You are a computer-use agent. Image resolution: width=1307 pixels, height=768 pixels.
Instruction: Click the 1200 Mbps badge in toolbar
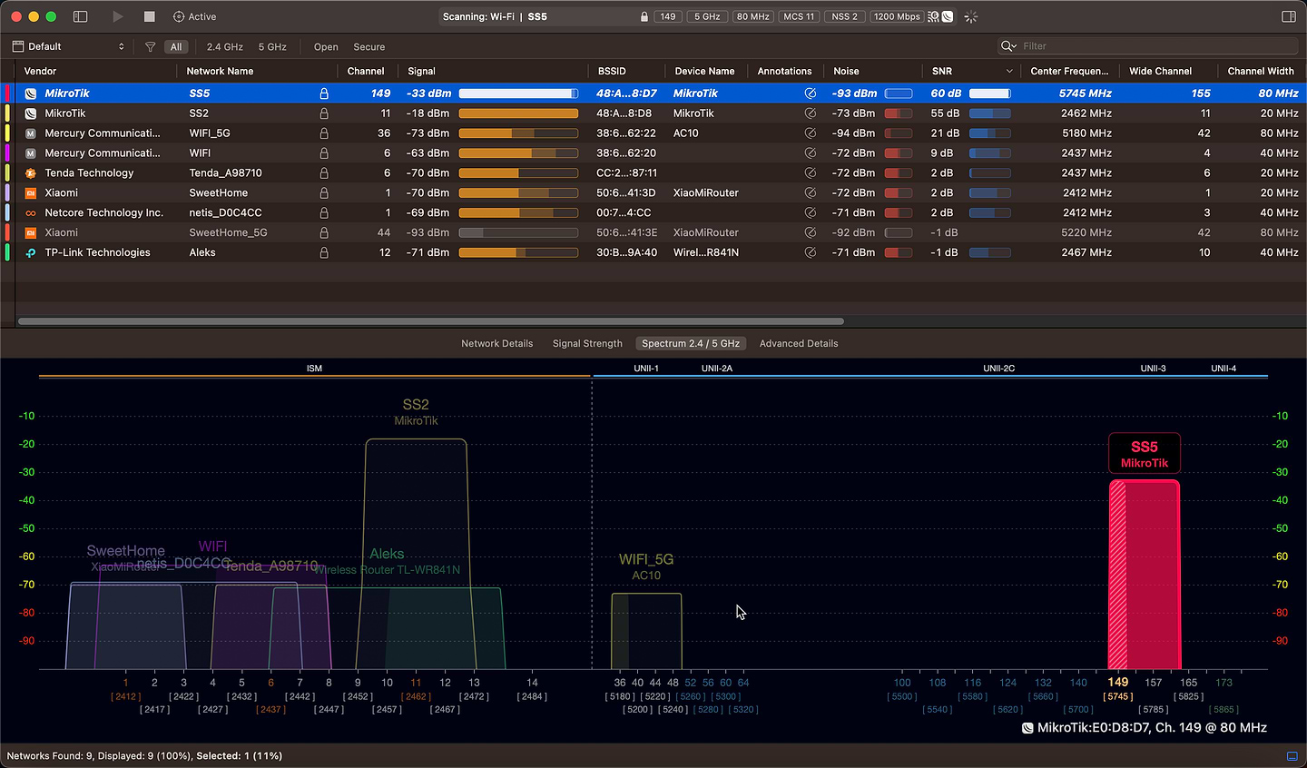pos(897,16)
